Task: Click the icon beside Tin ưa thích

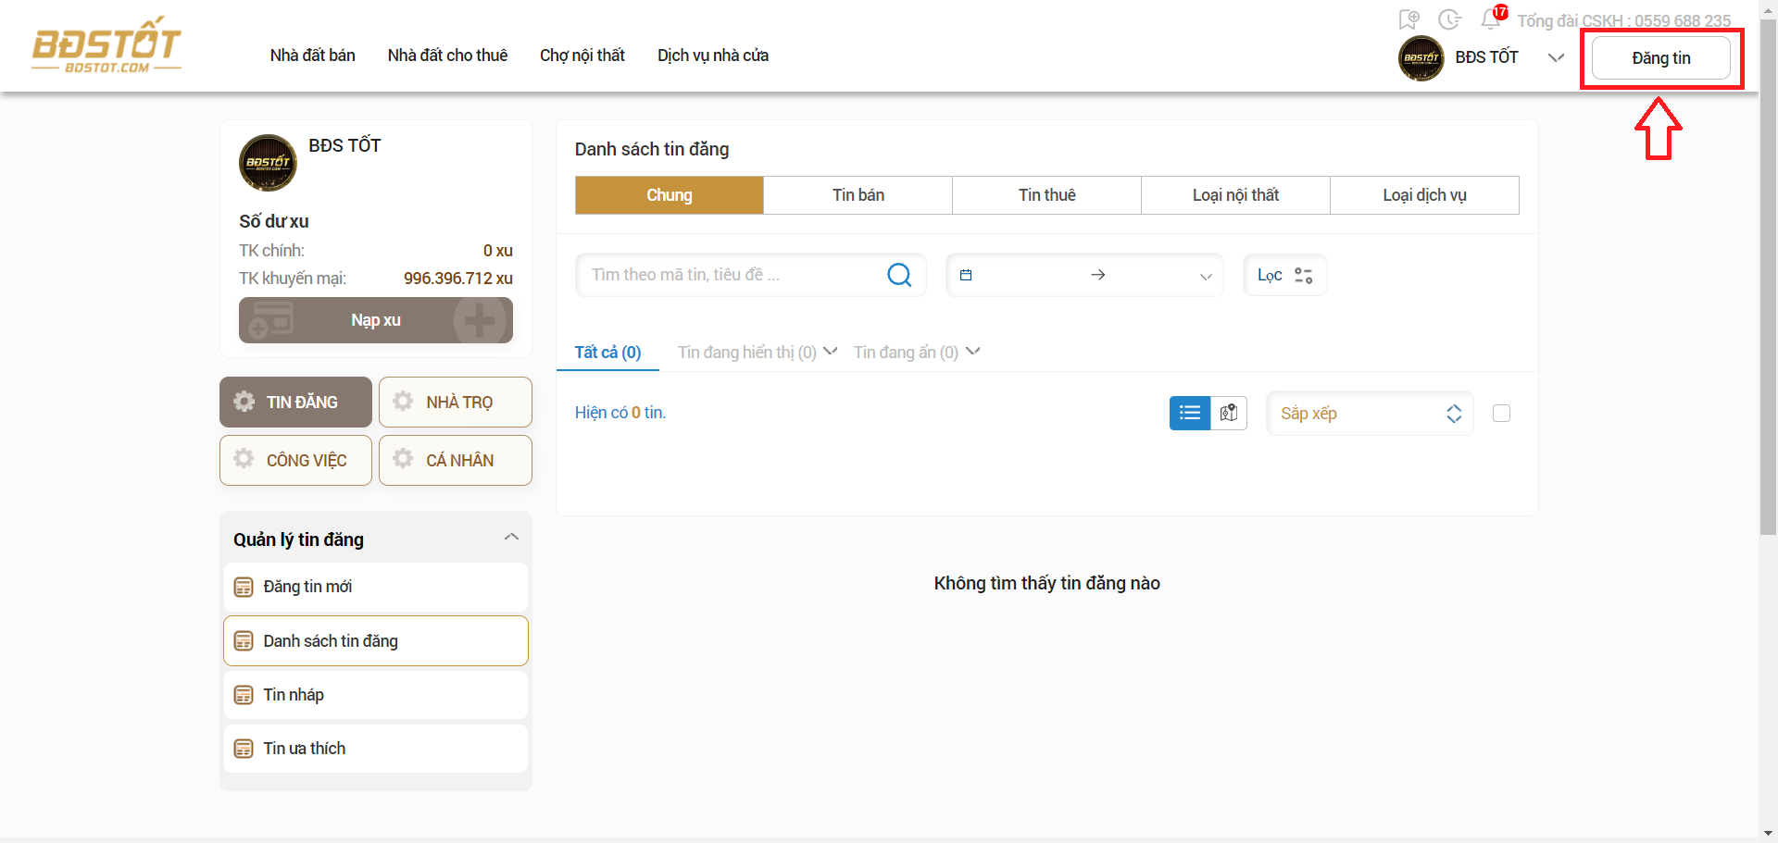Action: tap(244, 749)
